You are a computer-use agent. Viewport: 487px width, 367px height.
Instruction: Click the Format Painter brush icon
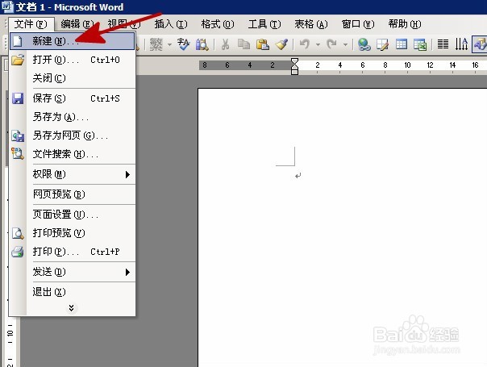coord(281,44)
